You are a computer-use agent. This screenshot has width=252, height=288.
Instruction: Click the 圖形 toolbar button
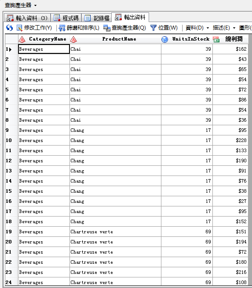point(245,28)
